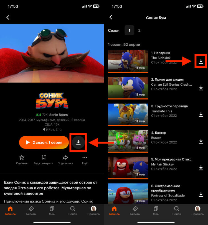Open thumbnail of episode Бастер

click(128, 141)
